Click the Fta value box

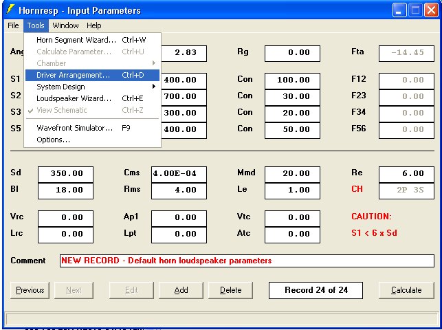[406, 53]
